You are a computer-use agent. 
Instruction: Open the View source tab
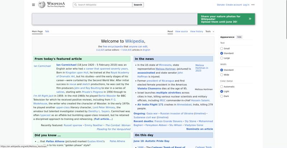pyautogui.click(x=182, y=31)
